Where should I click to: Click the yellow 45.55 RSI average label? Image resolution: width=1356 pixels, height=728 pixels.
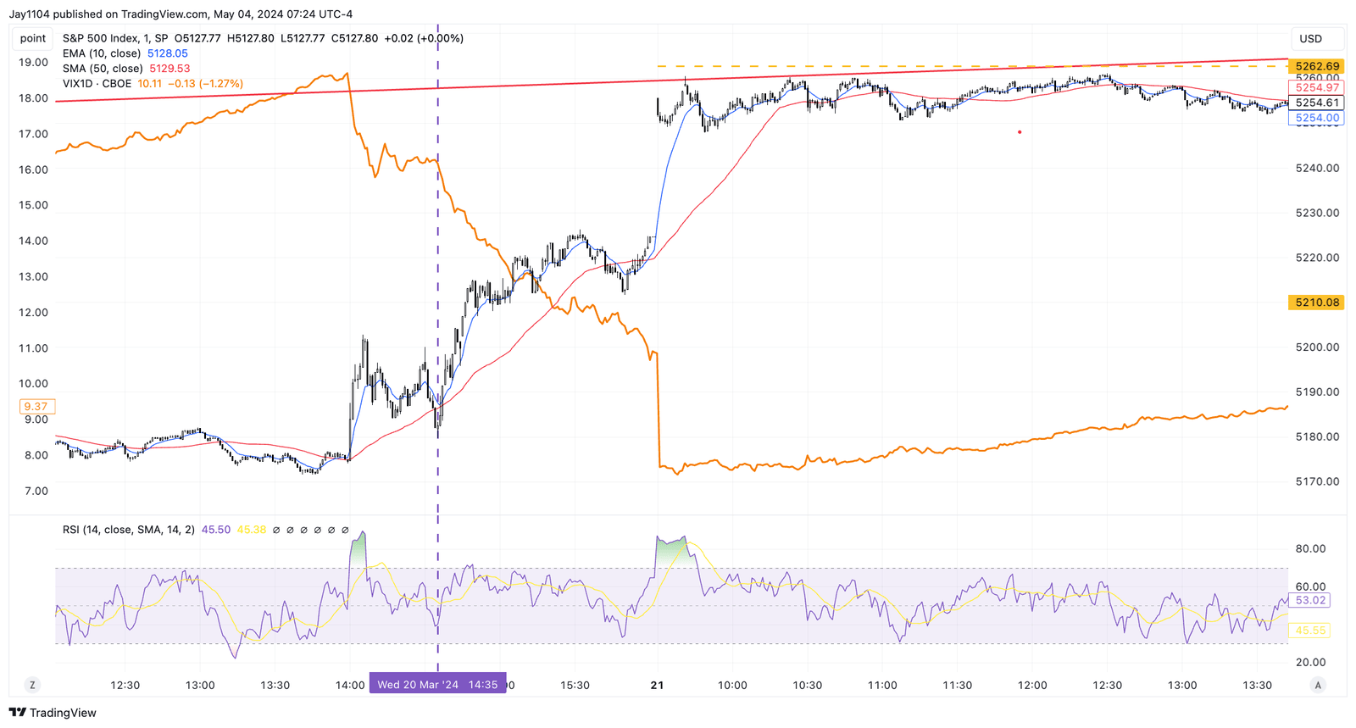pos(1309,631)
